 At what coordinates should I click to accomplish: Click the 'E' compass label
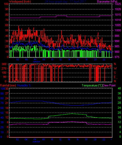[x=115, y=77]
